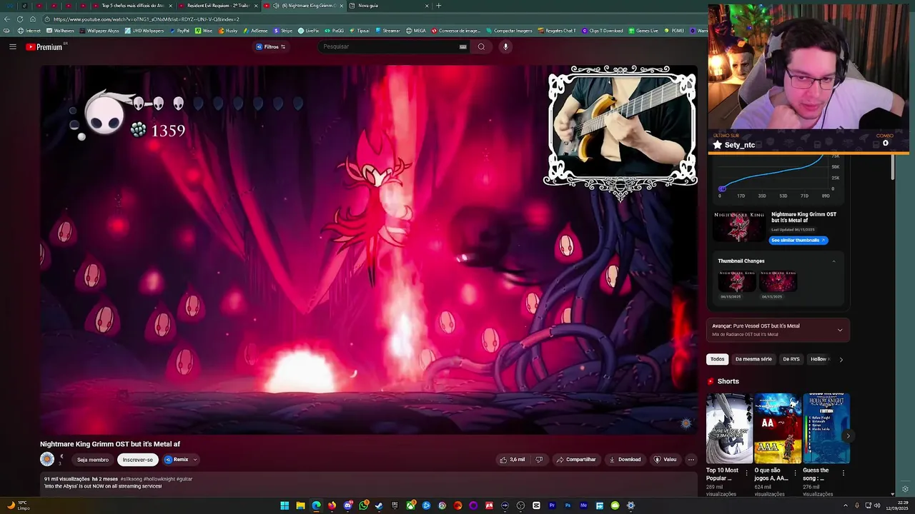
Task: Switch to Resident Evil Requiem trailer tab
Action: 219,6
